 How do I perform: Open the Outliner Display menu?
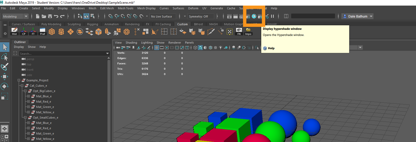point(19,47)
